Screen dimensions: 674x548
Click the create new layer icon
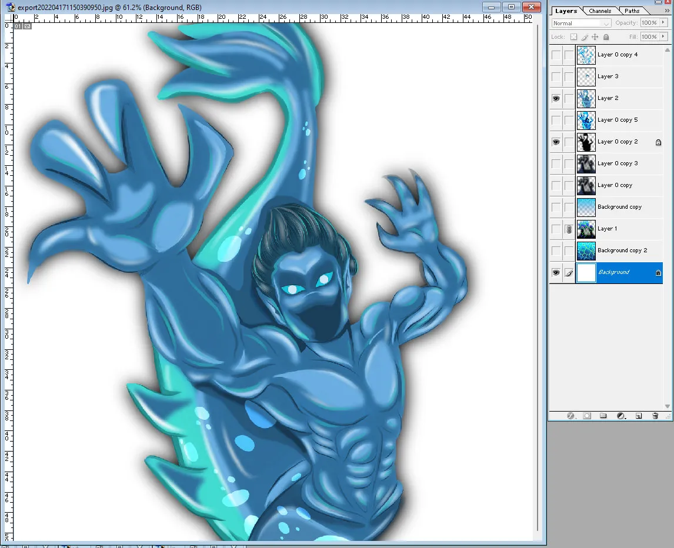[x=639, y=416]
